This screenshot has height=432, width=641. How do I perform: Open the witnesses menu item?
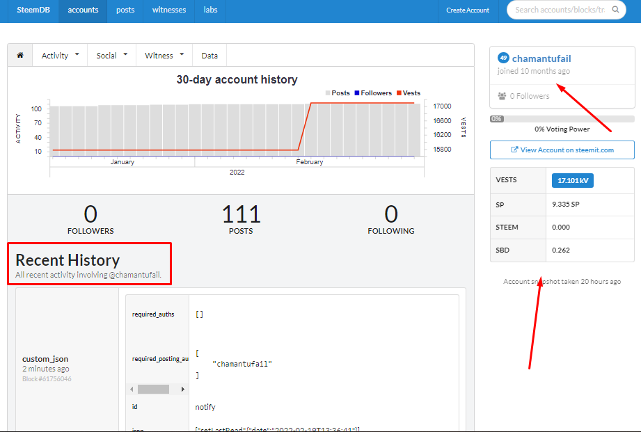pos(169,10)
